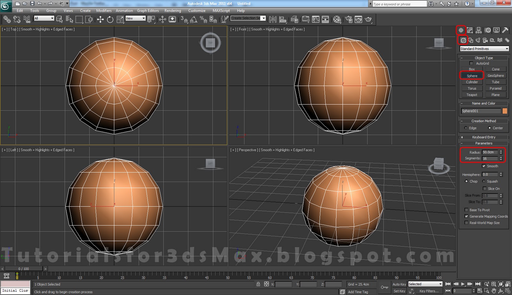
Task: Open the Animation menu
Action: click(124, 11)
